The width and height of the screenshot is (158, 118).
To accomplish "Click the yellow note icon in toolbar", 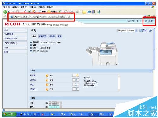I will point(84,12).
